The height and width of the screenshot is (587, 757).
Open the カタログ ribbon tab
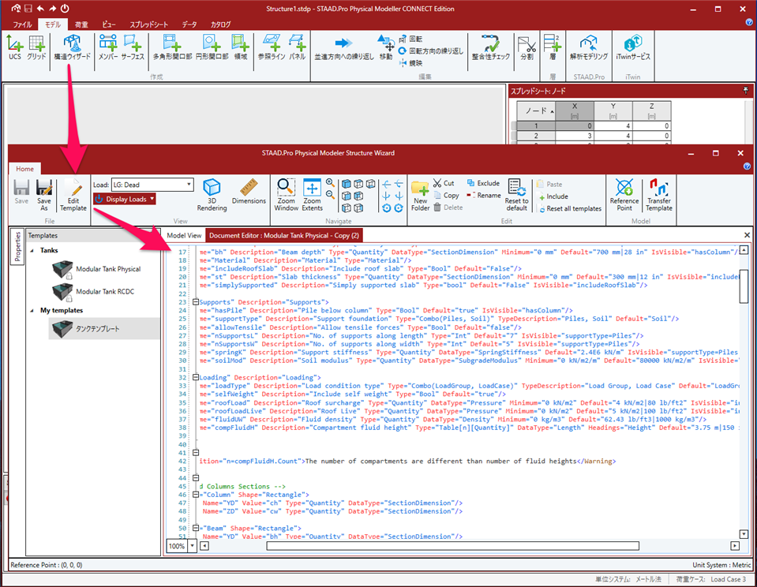(x=221, y=24)
